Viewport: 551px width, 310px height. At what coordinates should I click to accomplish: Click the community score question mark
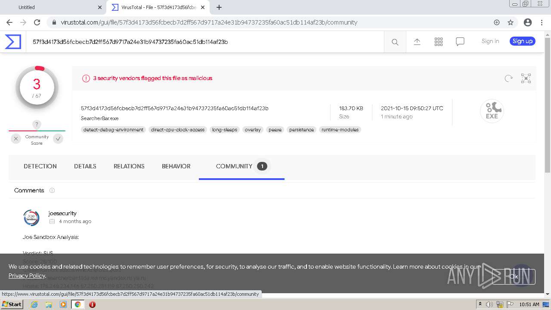pyautogui.click(x=37, y=124)
